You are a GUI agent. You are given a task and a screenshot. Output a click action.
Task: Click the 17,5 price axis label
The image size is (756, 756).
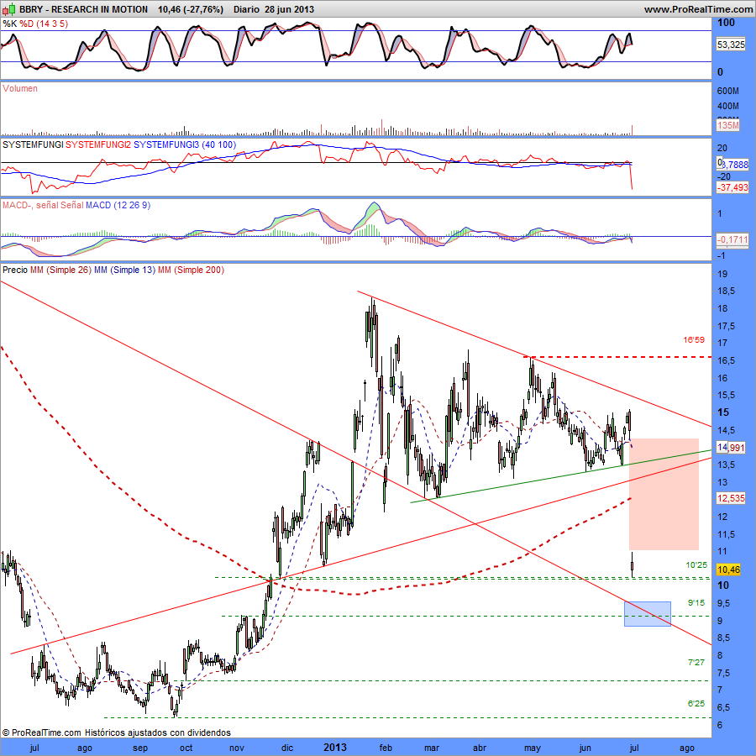coord(726,327)
